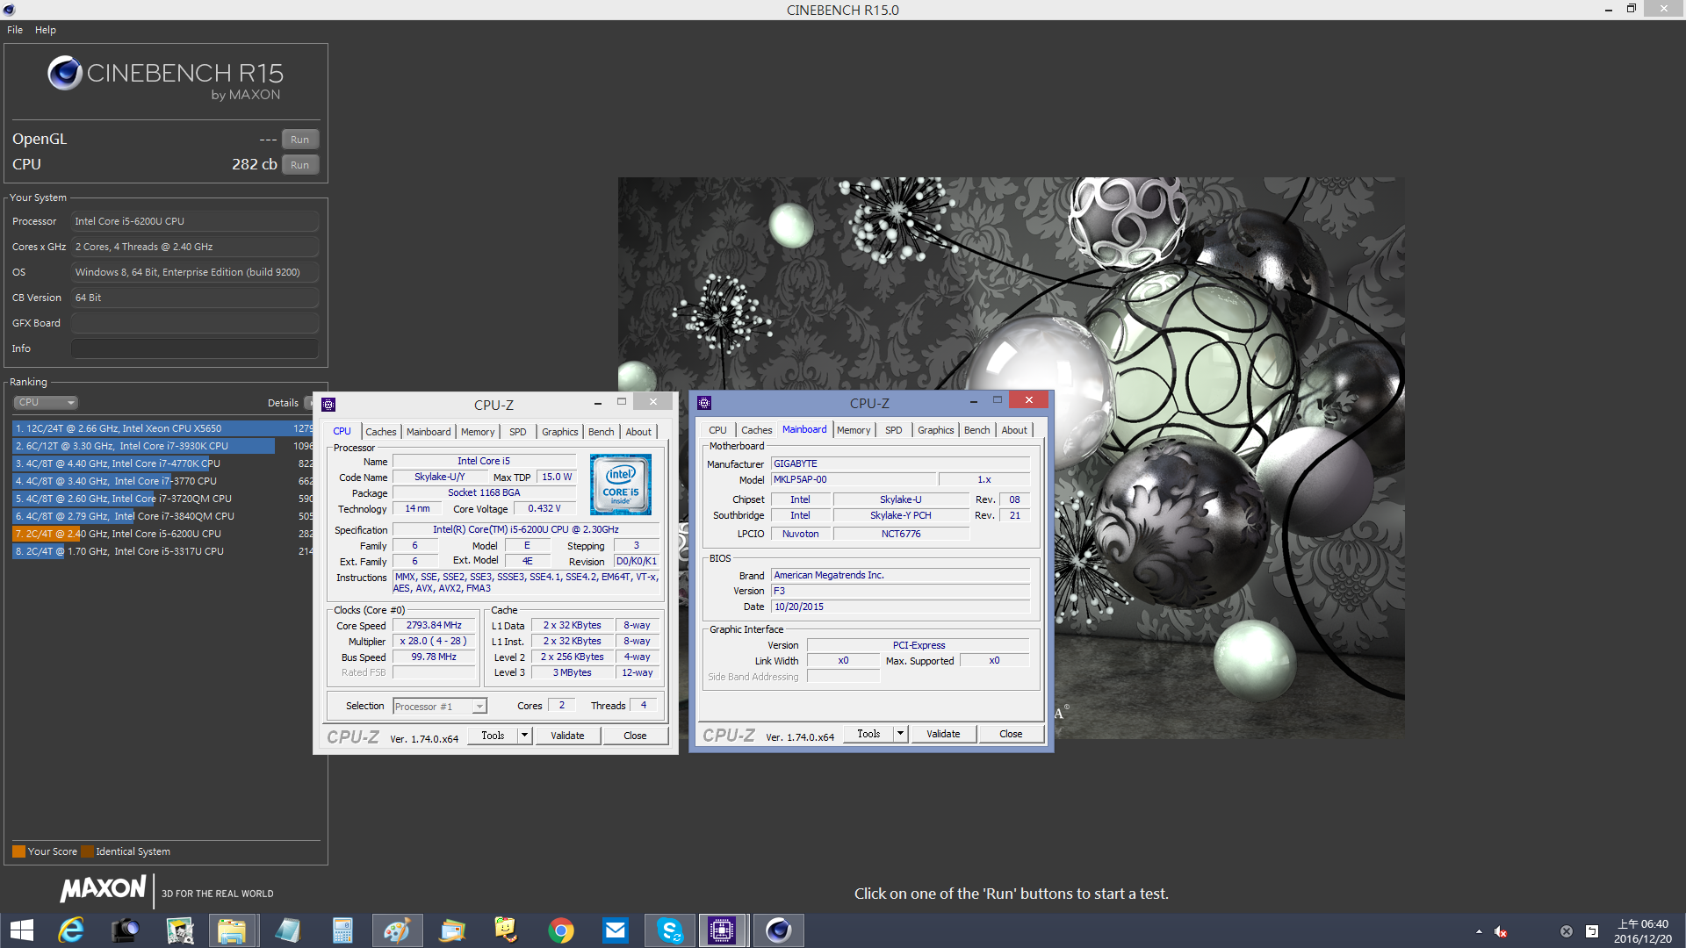The height and width of the screenshot is (948, 1686).
Task: Open the File menu
Action: (x=15, y=30)
